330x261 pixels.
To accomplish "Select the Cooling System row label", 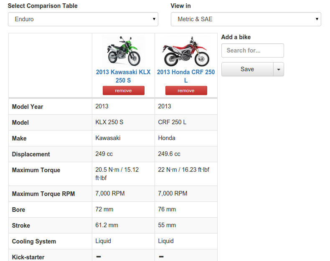I will pos(34,241).
